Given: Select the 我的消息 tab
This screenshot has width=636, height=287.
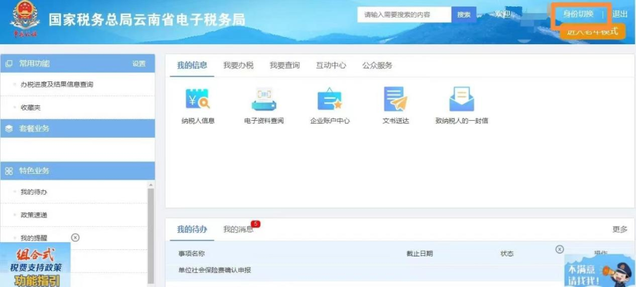Looking at the screenshot, I should [238, 229].
